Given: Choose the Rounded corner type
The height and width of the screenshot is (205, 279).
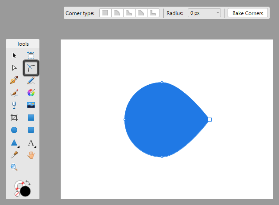Looking at the screenshot, I should (x=117, y=13).
